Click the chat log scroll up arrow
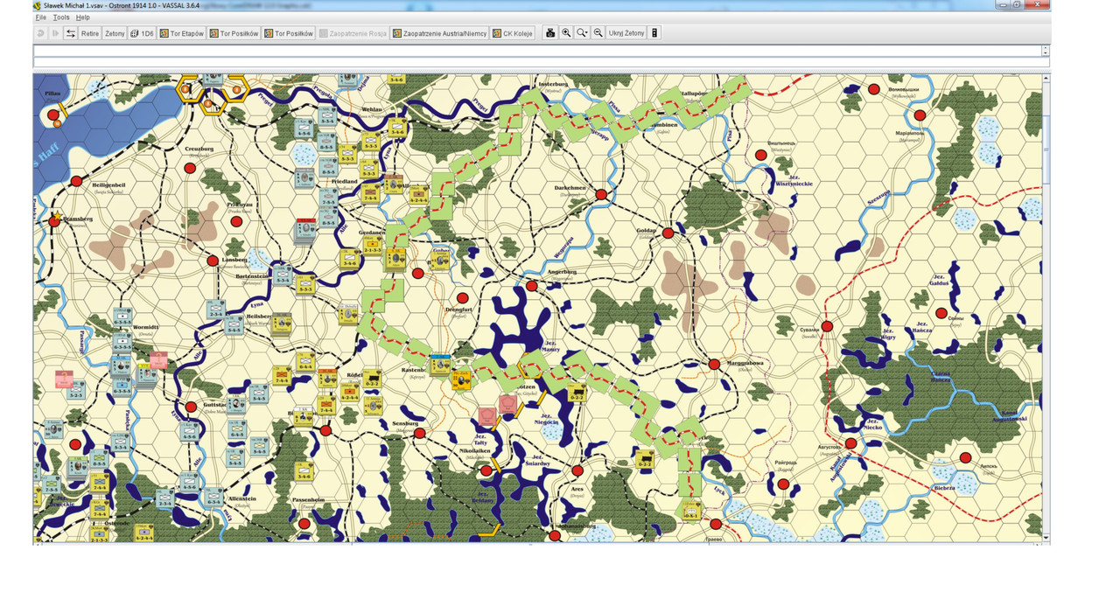Screen dimensions: 1120x606 (1046, 48)
